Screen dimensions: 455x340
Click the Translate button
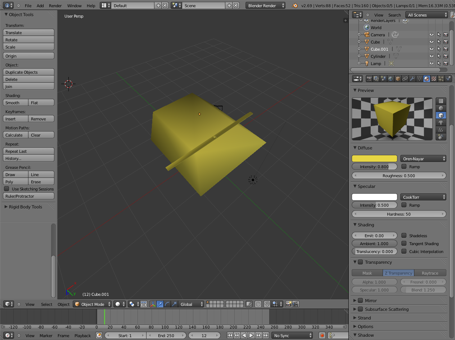[x=29, y=32]
